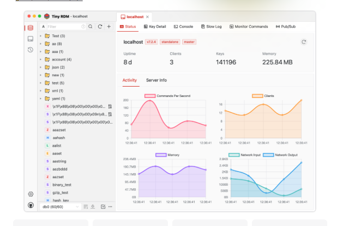Expand the aaa (1) folder
This screenshot has width=349, height=226.
41,52
